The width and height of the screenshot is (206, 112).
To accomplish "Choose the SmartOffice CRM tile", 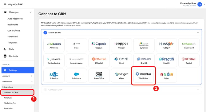I will click(99, 76).
